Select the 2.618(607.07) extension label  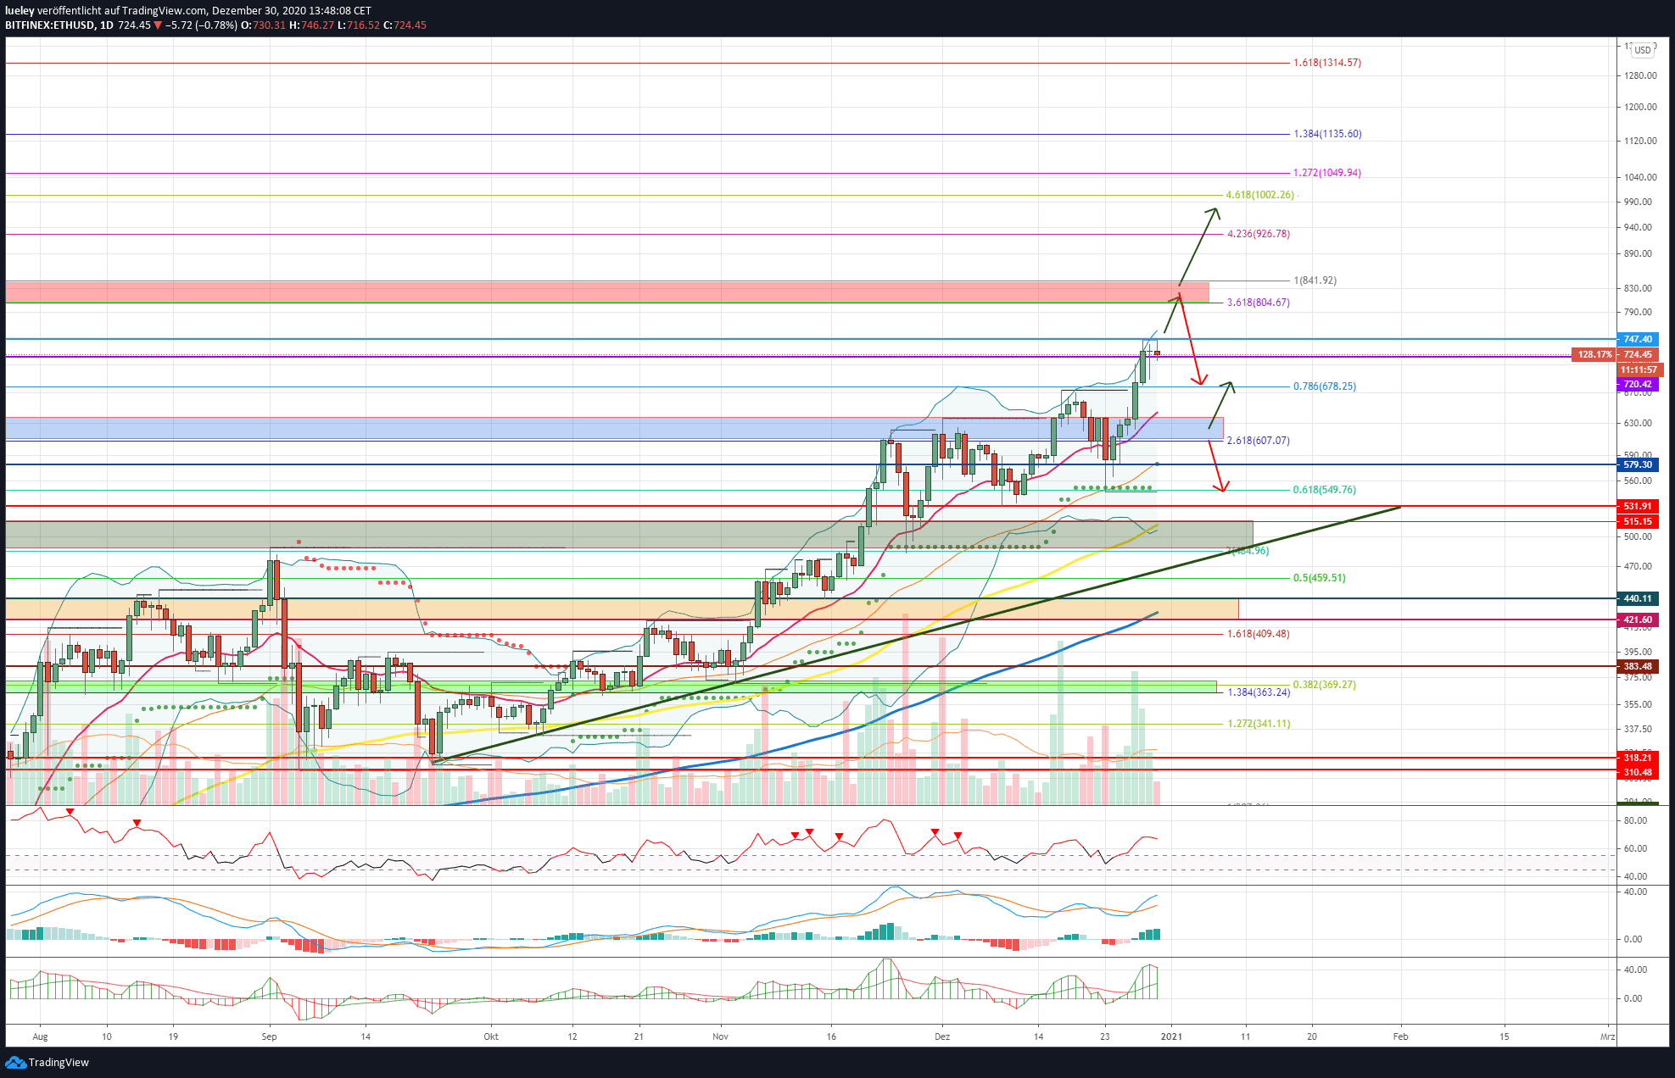pos(1259,441)
